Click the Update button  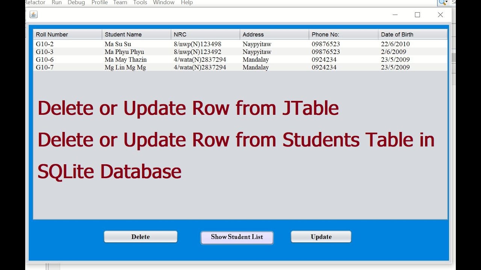pos(321,237)
